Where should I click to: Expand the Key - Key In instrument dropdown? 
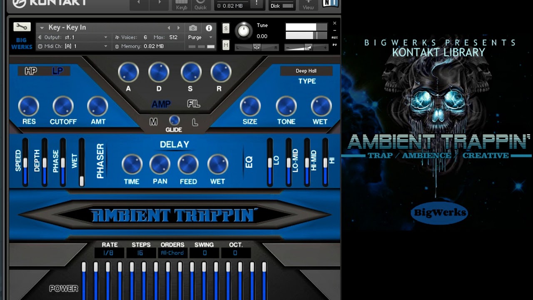(42, 28)
